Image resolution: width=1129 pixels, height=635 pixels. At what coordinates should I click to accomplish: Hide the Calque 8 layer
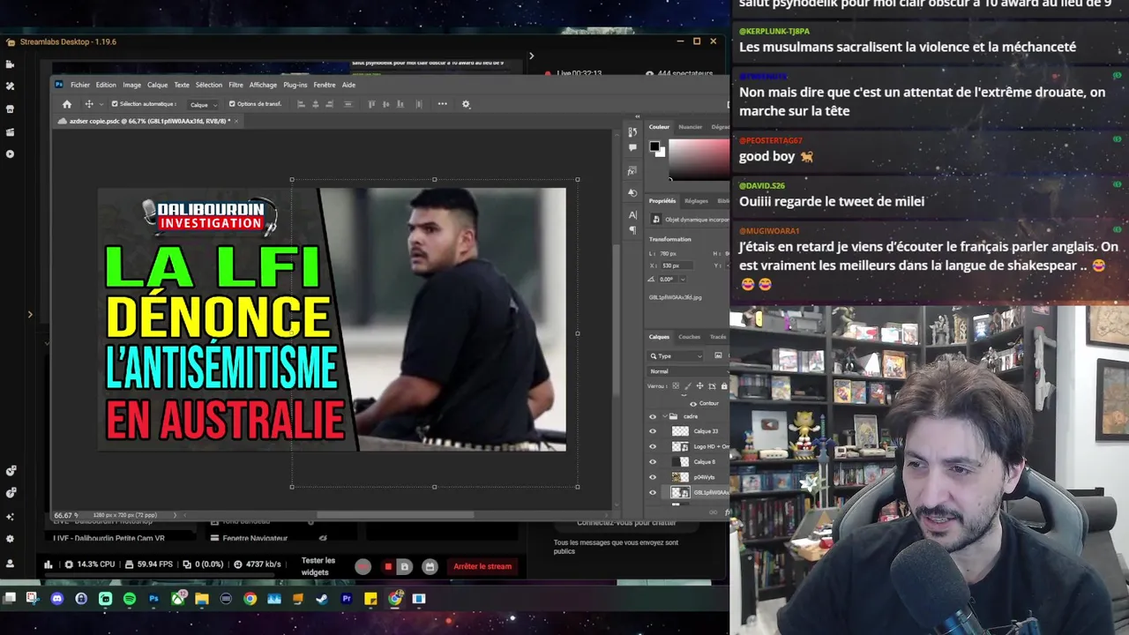(x=653, y=462)
